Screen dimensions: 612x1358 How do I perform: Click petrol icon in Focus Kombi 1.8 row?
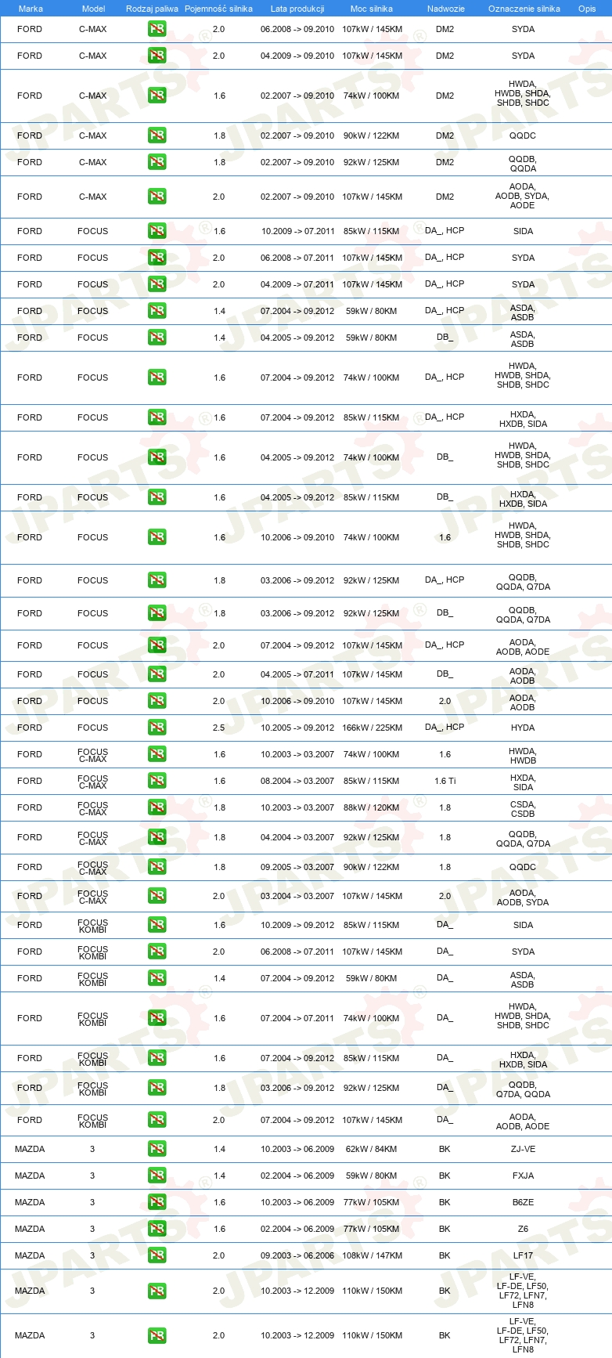click(x=157, y=1088)
